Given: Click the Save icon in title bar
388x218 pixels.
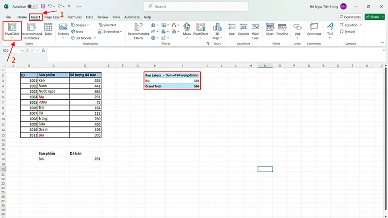Looking at the screenshot, I should 43,6.
